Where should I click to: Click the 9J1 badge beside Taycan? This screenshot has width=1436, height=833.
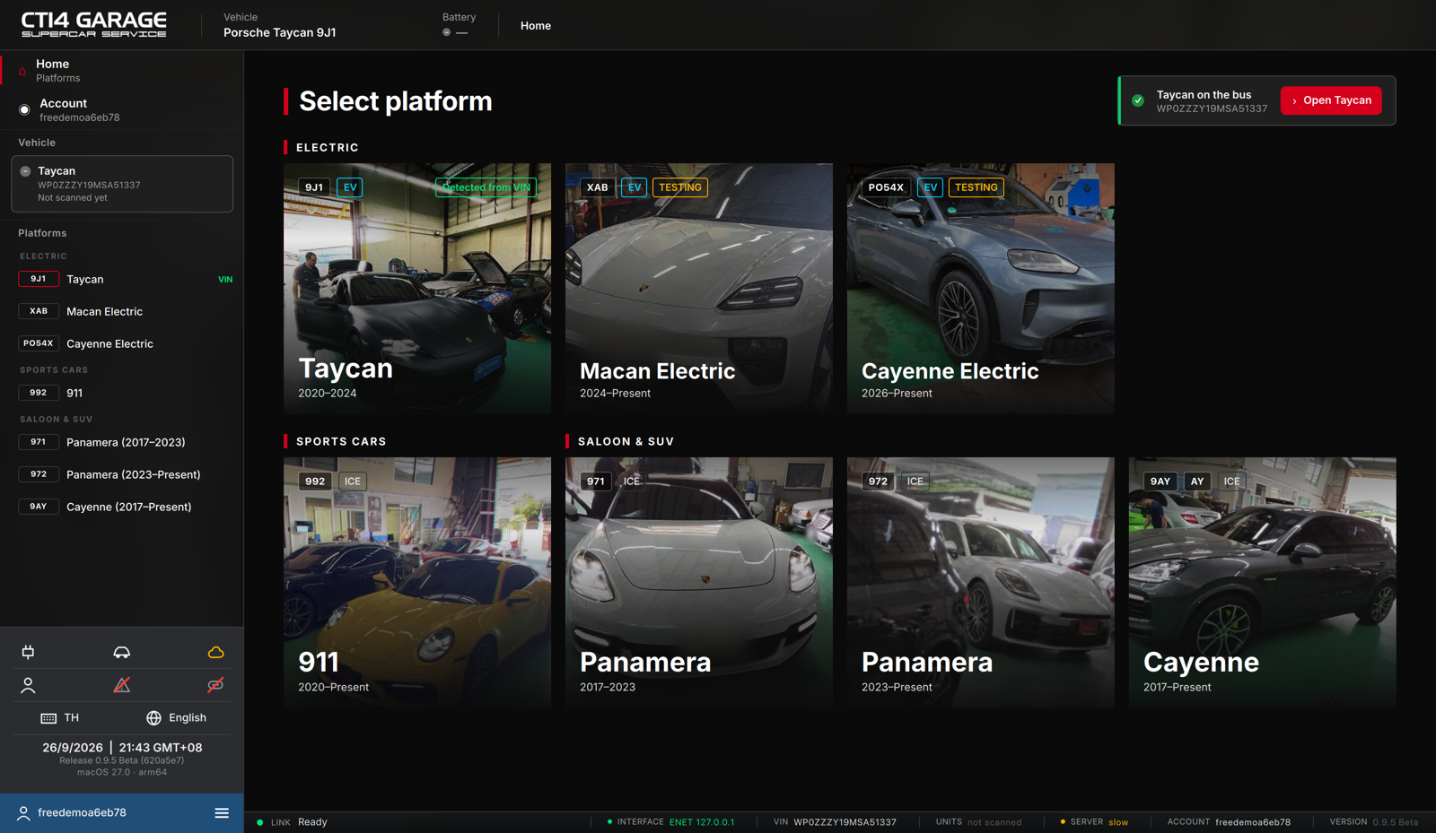(x=39, y=279)
